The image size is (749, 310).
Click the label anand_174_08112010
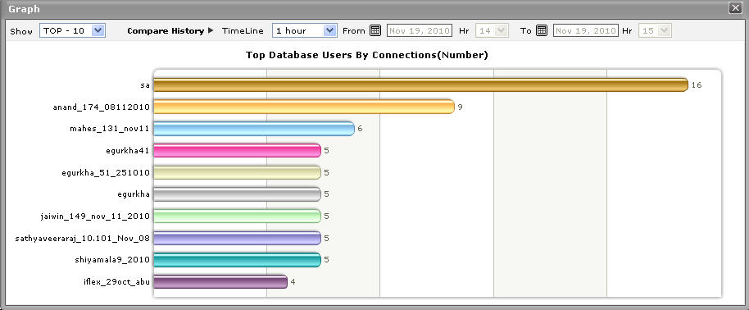102,107
